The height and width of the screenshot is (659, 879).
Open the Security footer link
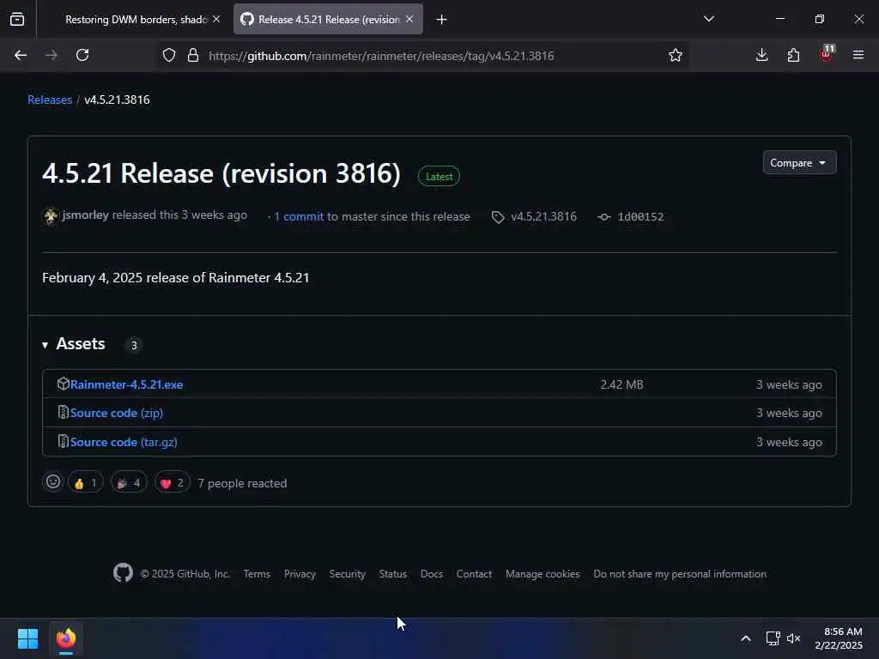tap(347, 574)
